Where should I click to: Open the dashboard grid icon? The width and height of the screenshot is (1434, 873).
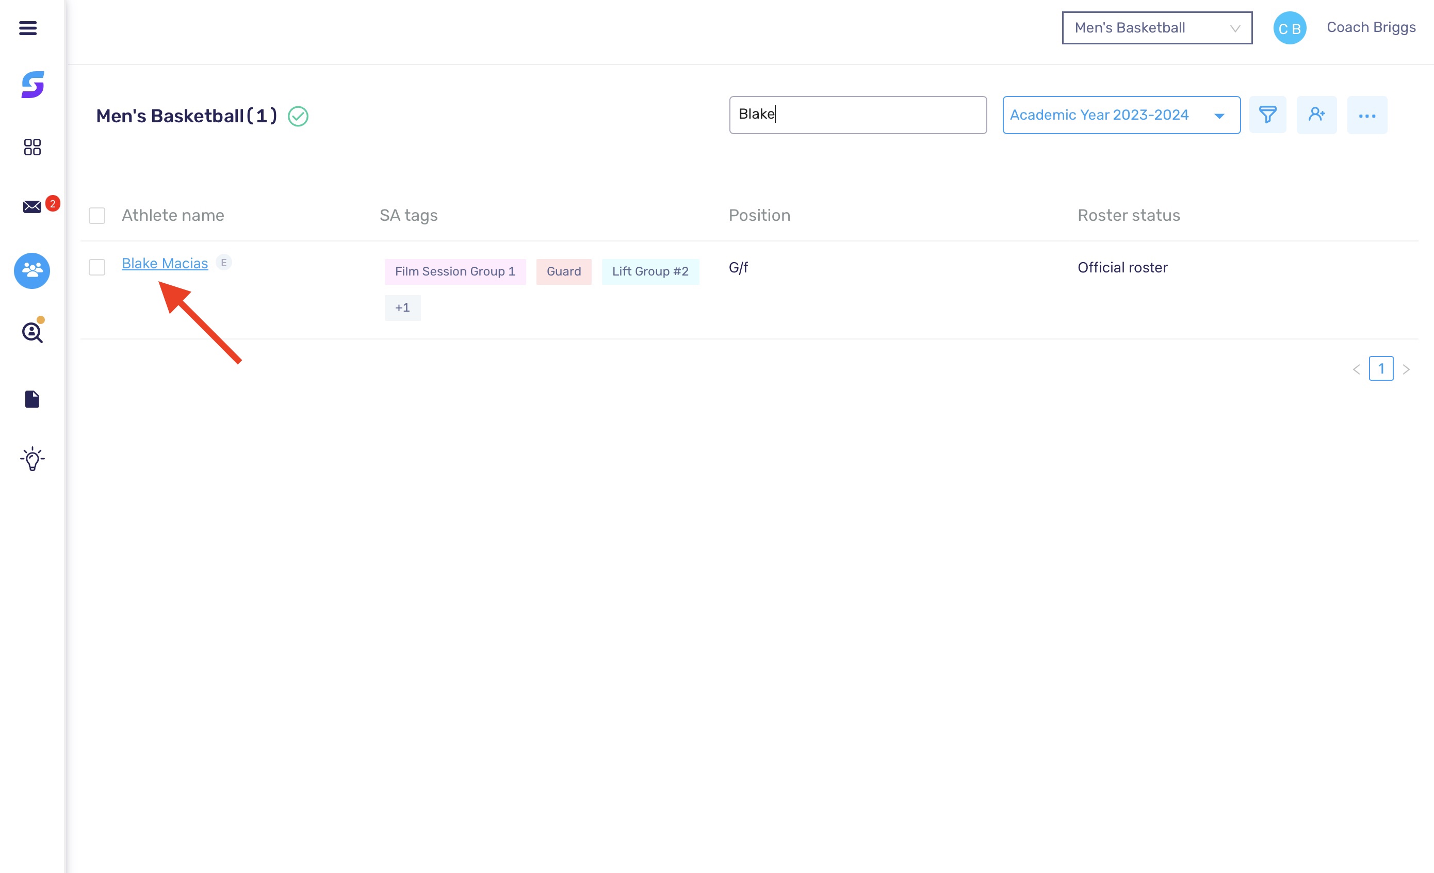(x=32, y=147)
